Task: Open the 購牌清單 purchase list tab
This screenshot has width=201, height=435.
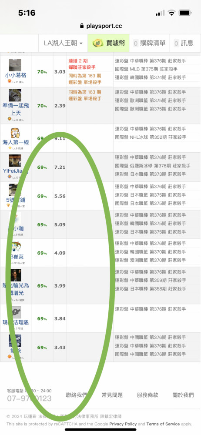Action: [x=149, y=43]
